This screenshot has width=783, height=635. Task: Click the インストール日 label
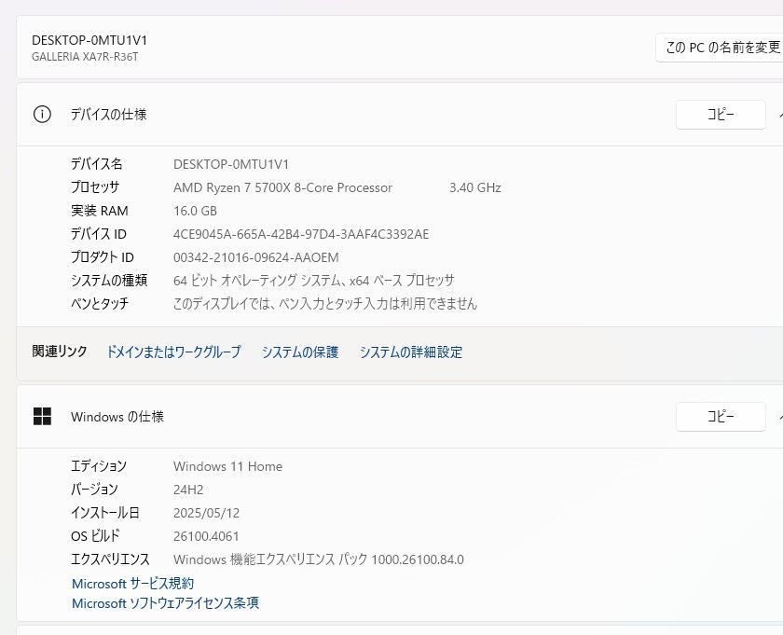pos(104,513)
